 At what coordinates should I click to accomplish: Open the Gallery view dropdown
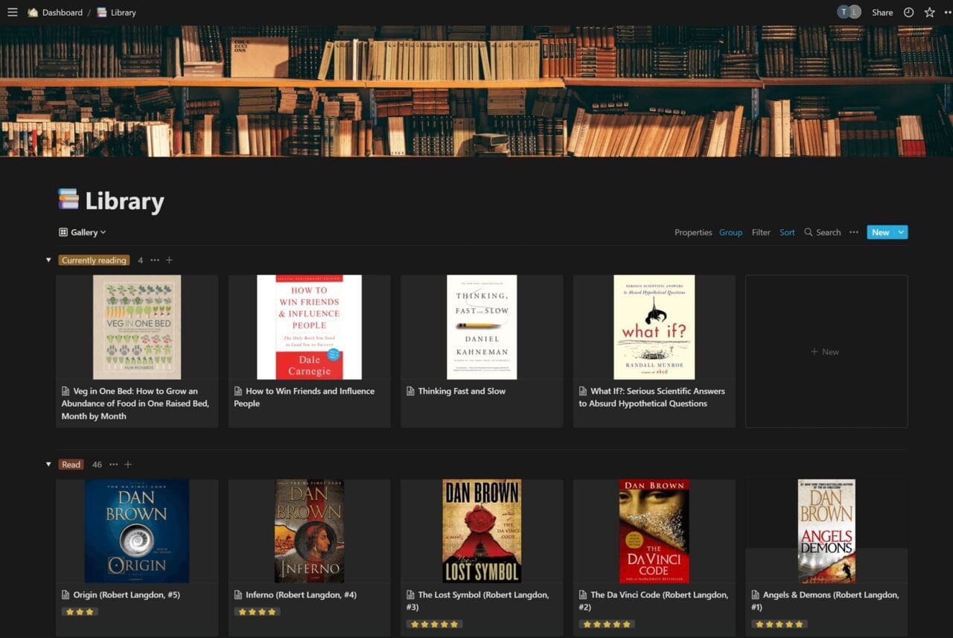pos(83,232)
